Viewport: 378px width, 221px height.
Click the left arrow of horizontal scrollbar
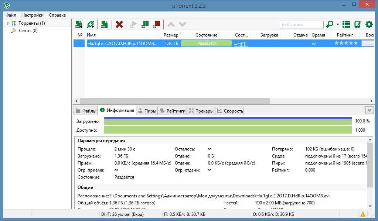point(76,101)
